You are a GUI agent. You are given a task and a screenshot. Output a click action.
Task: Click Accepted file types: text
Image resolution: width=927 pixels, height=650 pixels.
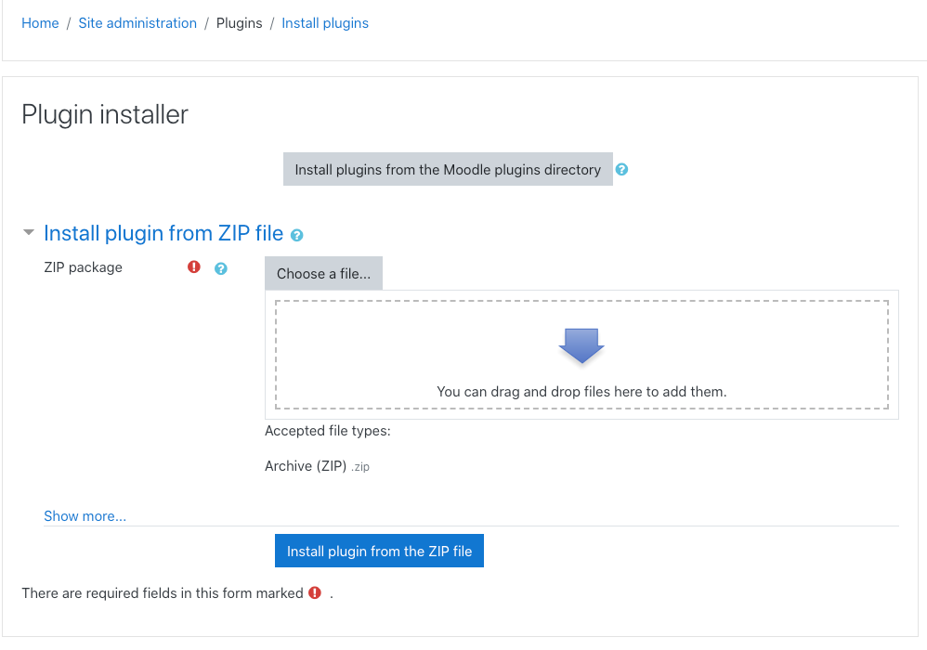328,431
